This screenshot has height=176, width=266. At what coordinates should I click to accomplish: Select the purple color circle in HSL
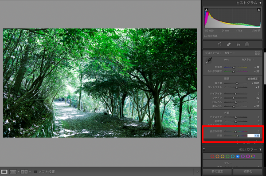(x=243, y=156)
